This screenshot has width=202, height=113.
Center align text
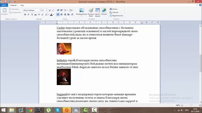(62, 15)
